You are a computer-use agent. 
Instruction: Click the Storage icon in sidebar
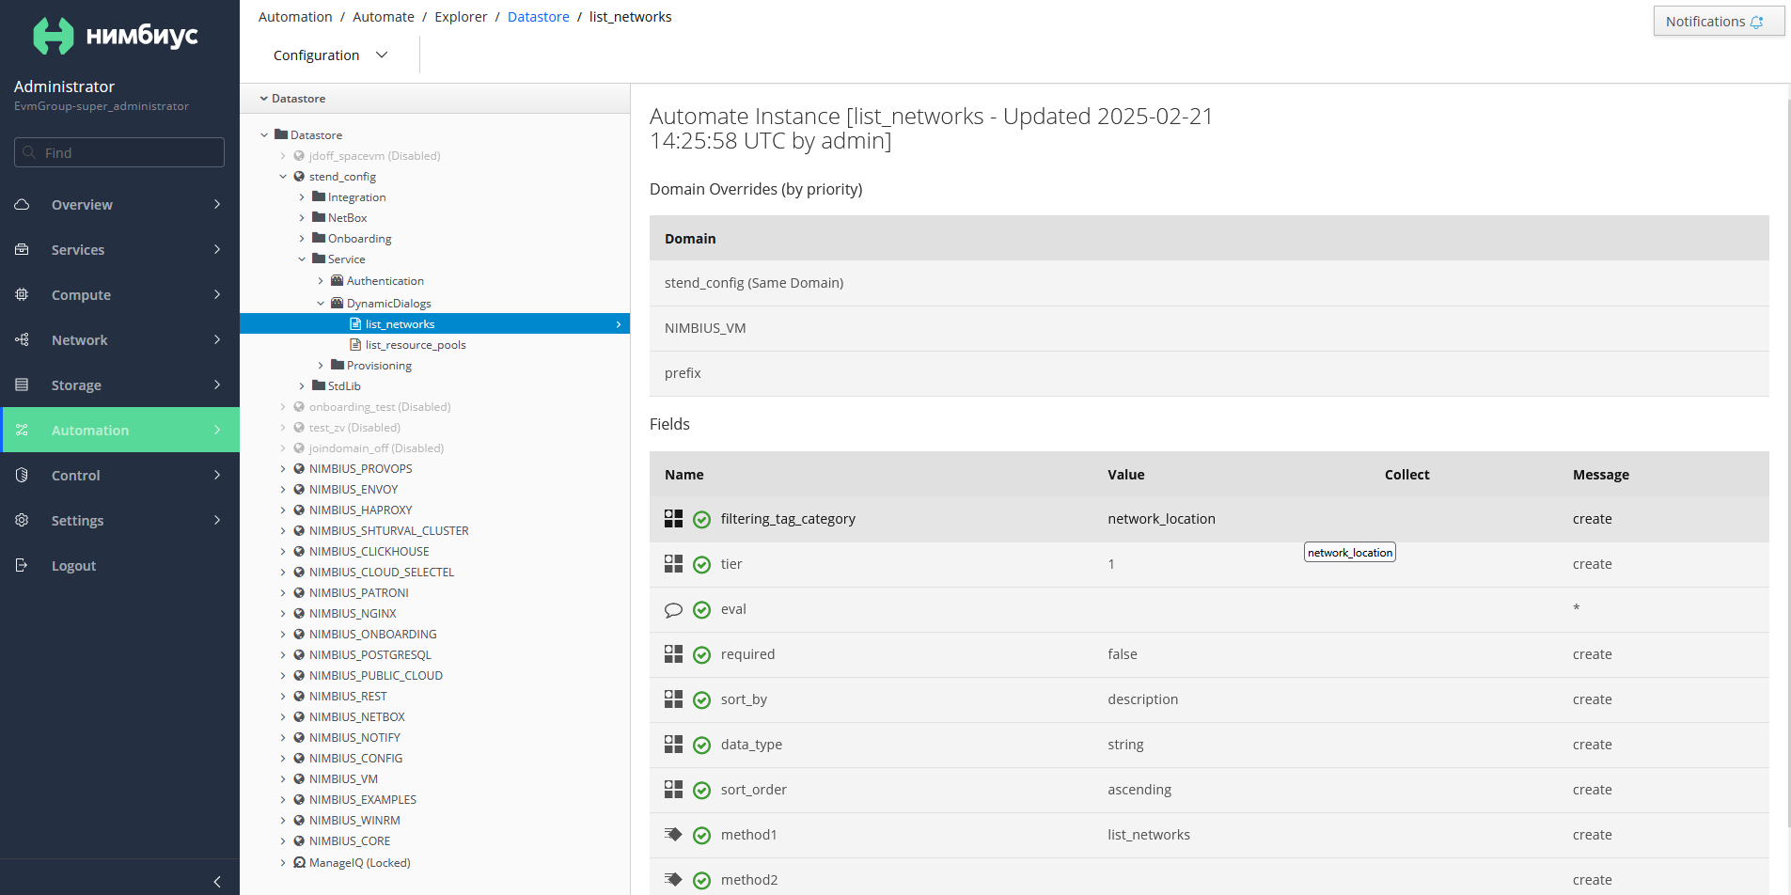pyautogui.click(x=22, y=385)
